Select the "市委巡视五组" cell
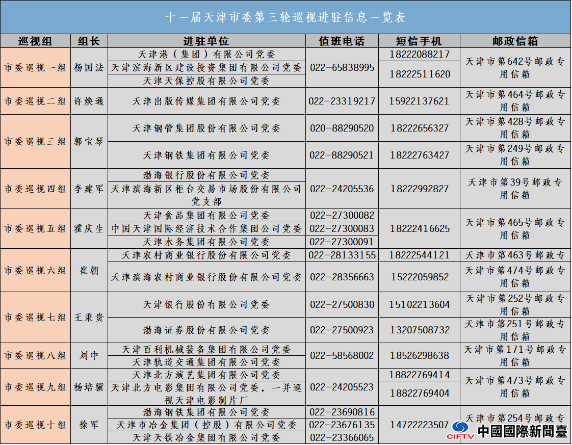The image size is (572, 445). (35, 229)
